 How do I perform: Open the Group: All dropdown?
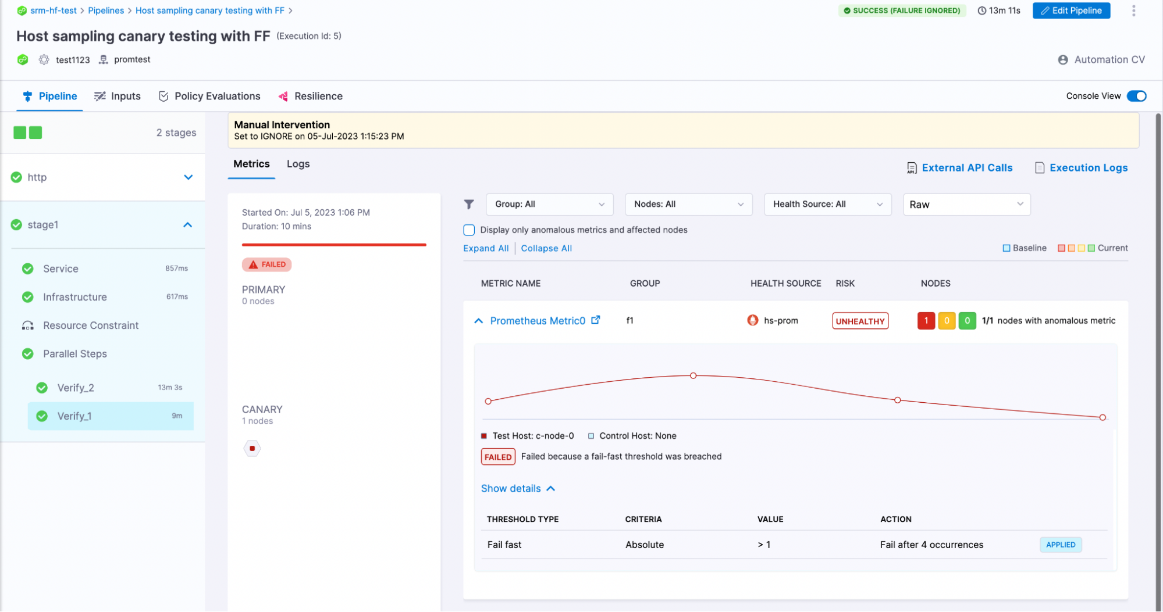pyautogui.click(x=549, y=204)
